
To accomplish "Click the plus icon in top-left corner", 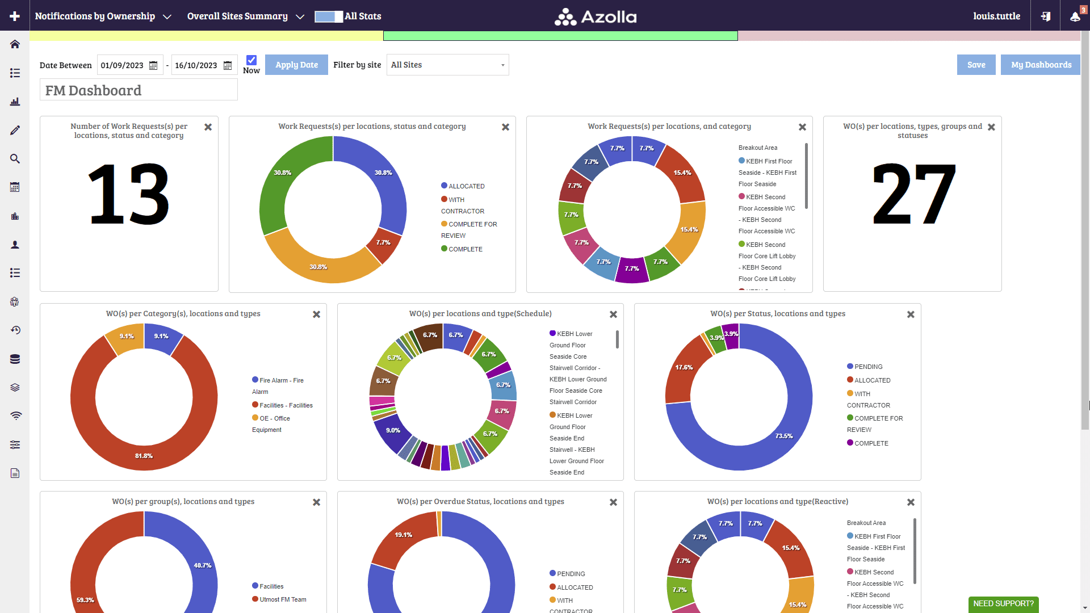I will click(x=15, y=16).
